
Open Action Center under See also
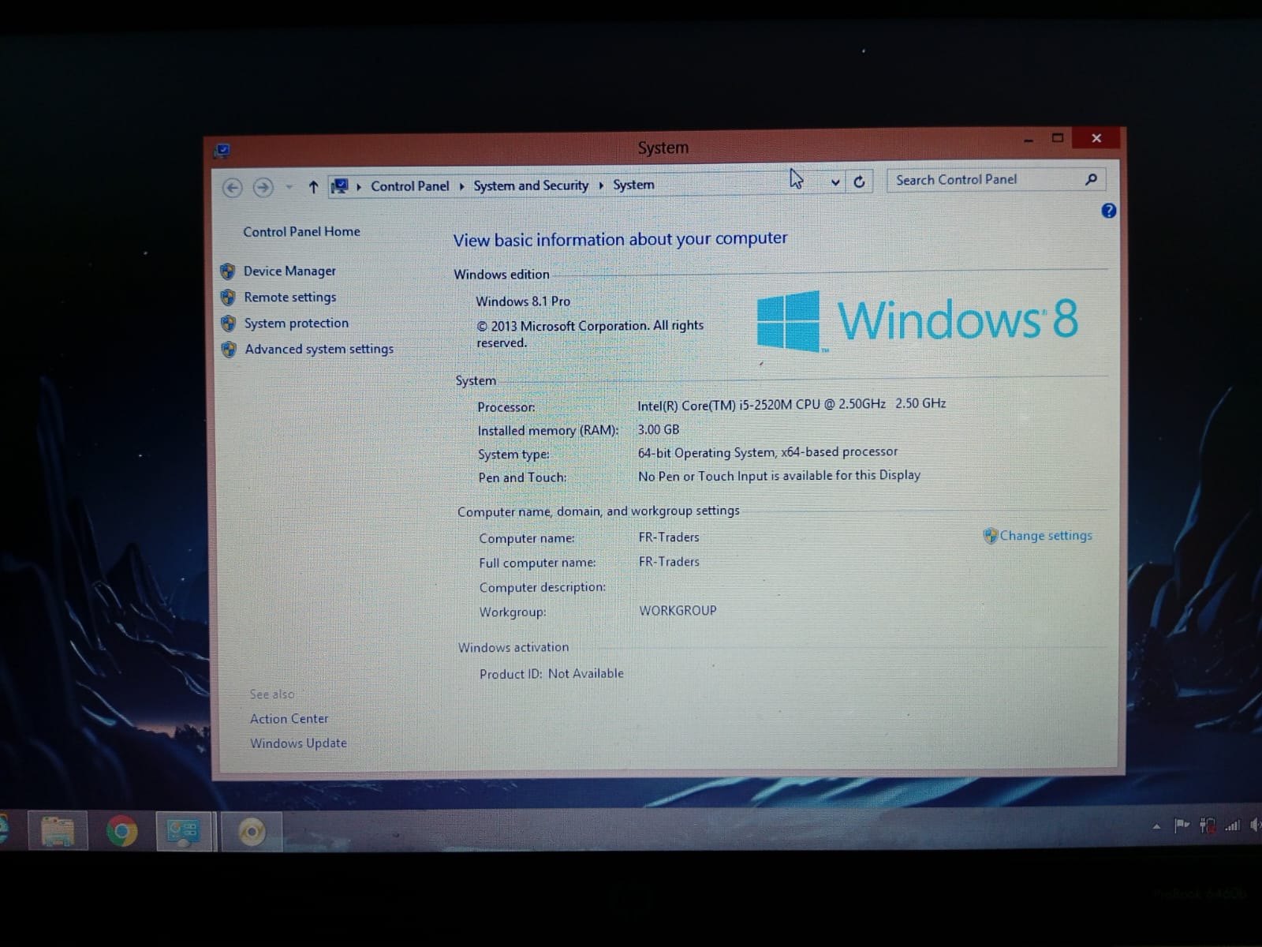(x=289, y=718)
